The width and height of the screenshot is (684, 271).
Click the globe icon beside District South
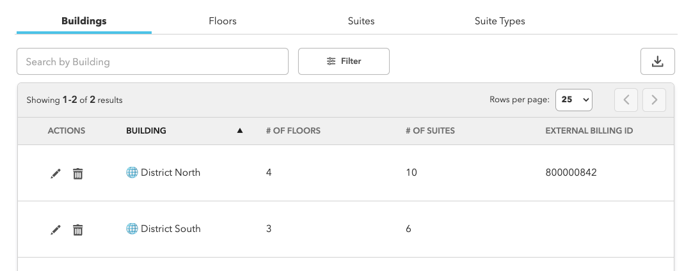132,229
